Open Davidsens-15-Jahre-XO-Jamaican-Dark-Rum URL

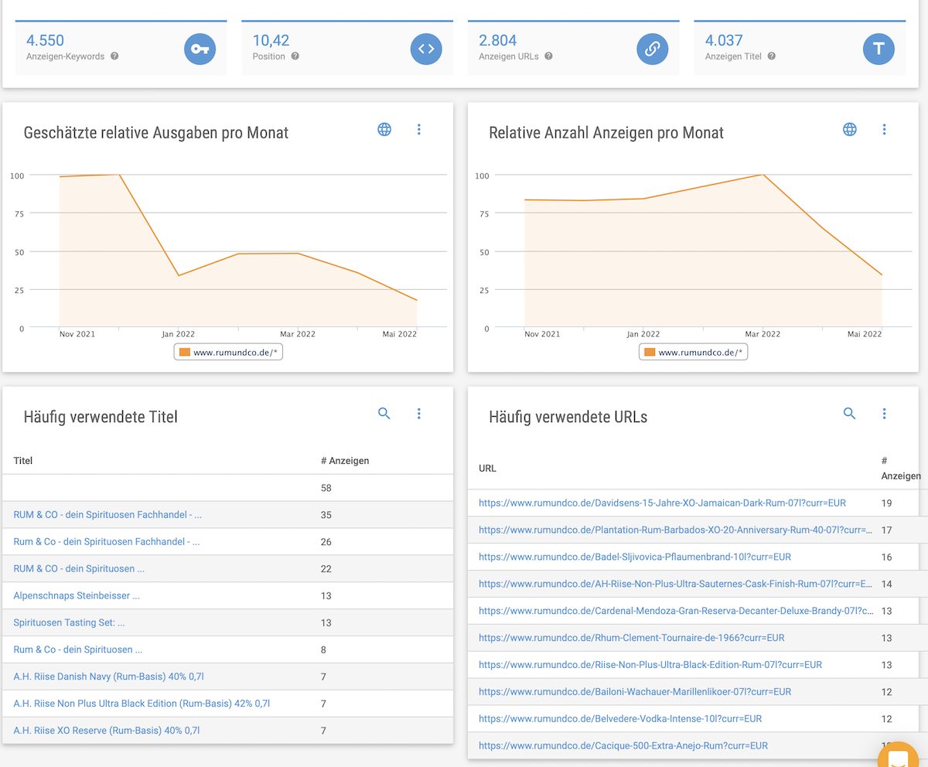[x=662, y=503]
